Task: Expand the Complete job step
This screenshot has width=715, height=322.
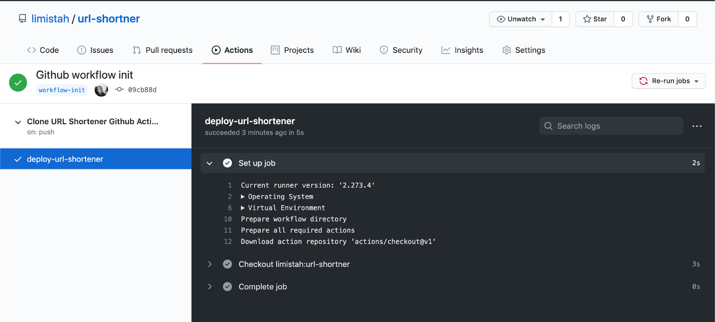Action: pyautogui.click(x=210, y=287)
